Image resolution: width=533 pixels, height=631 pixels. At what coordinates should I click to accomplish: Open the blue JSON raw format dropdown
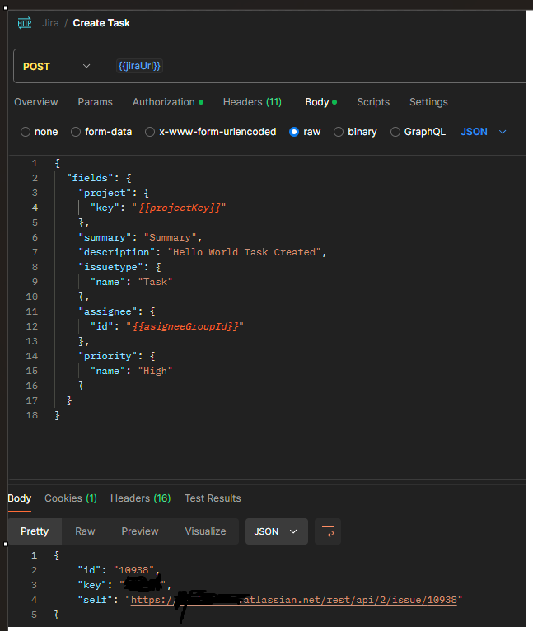[x=483, y=132]
